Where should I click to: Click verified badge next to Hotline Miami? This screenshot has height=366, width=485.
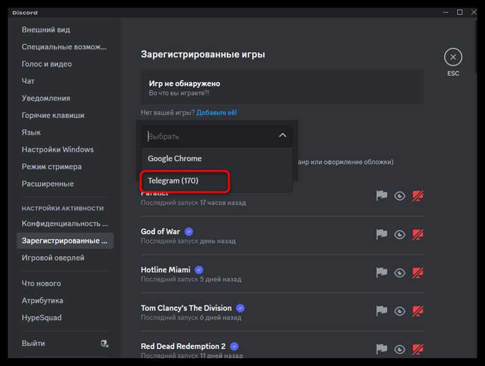point(199,270)
